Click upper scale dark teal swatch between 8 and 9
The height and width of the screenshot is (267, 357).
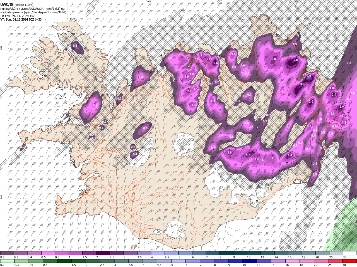pos(226,253)
